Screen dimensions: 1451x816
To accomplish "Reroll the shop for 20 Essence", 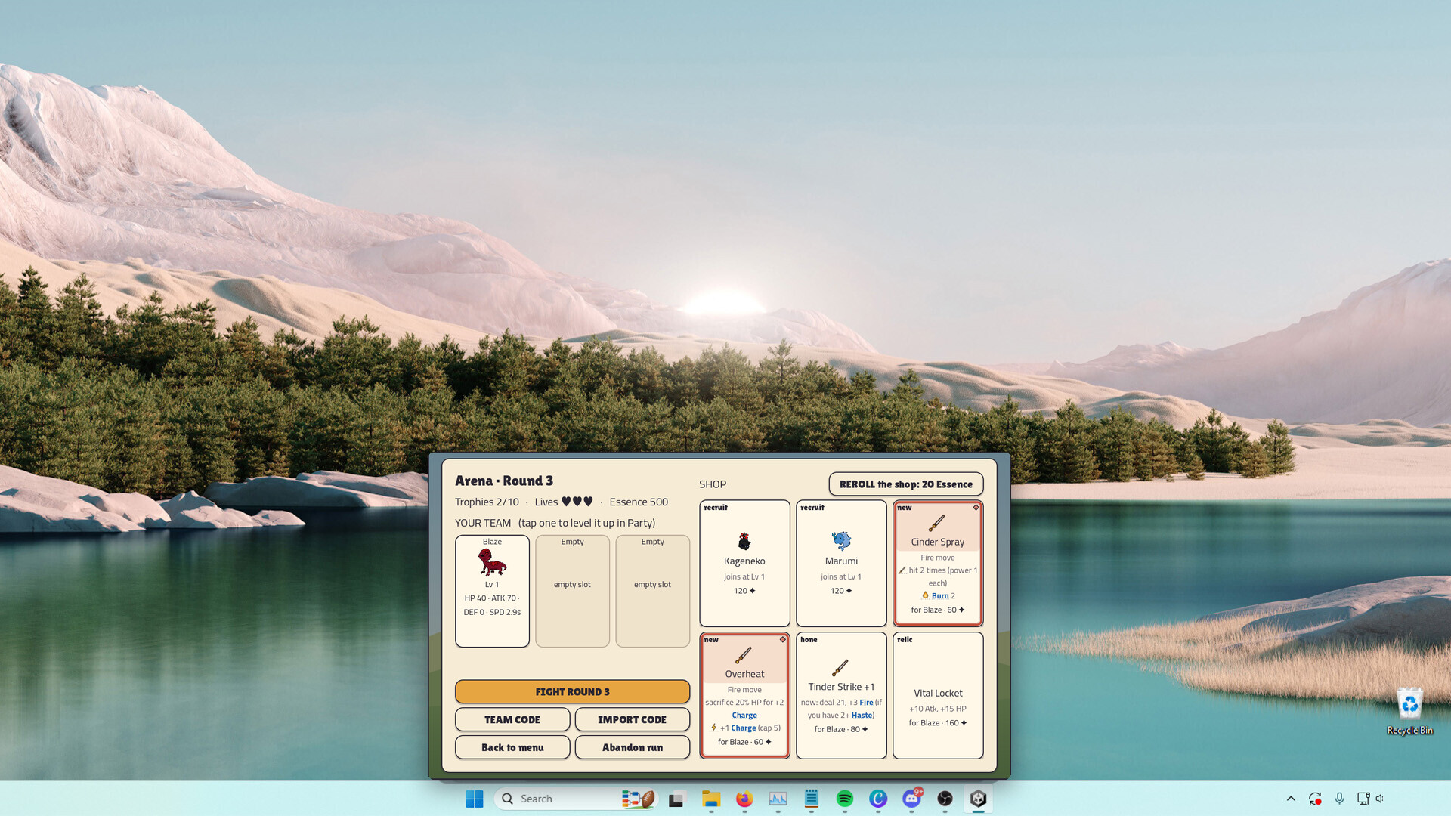I will pos(906,484).
